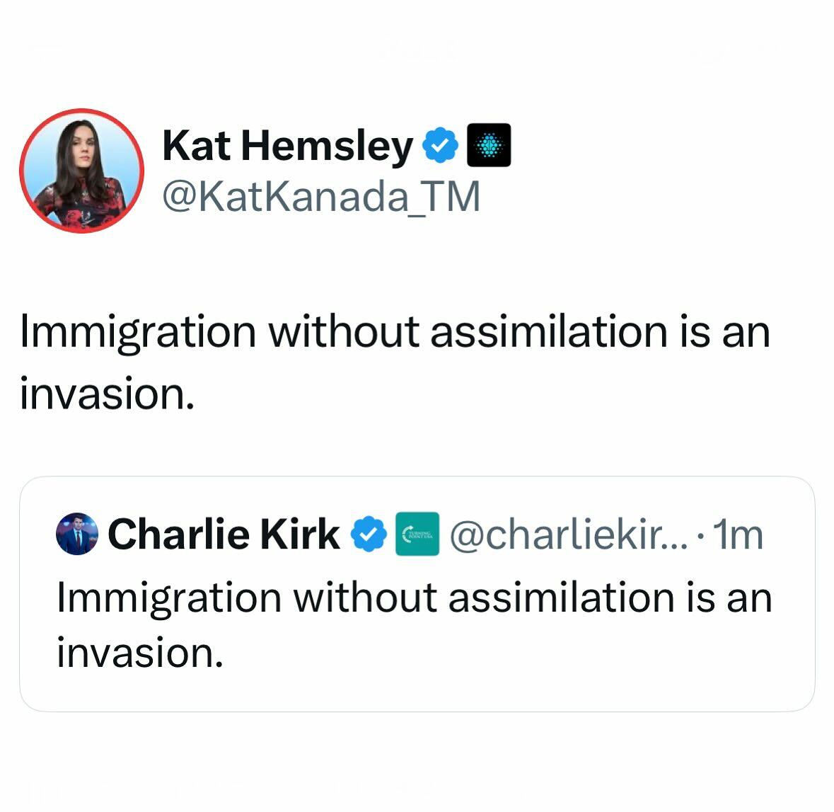Click "assimilation" in the quoted tweet text

pyautogui.click(x=562, y=597)
